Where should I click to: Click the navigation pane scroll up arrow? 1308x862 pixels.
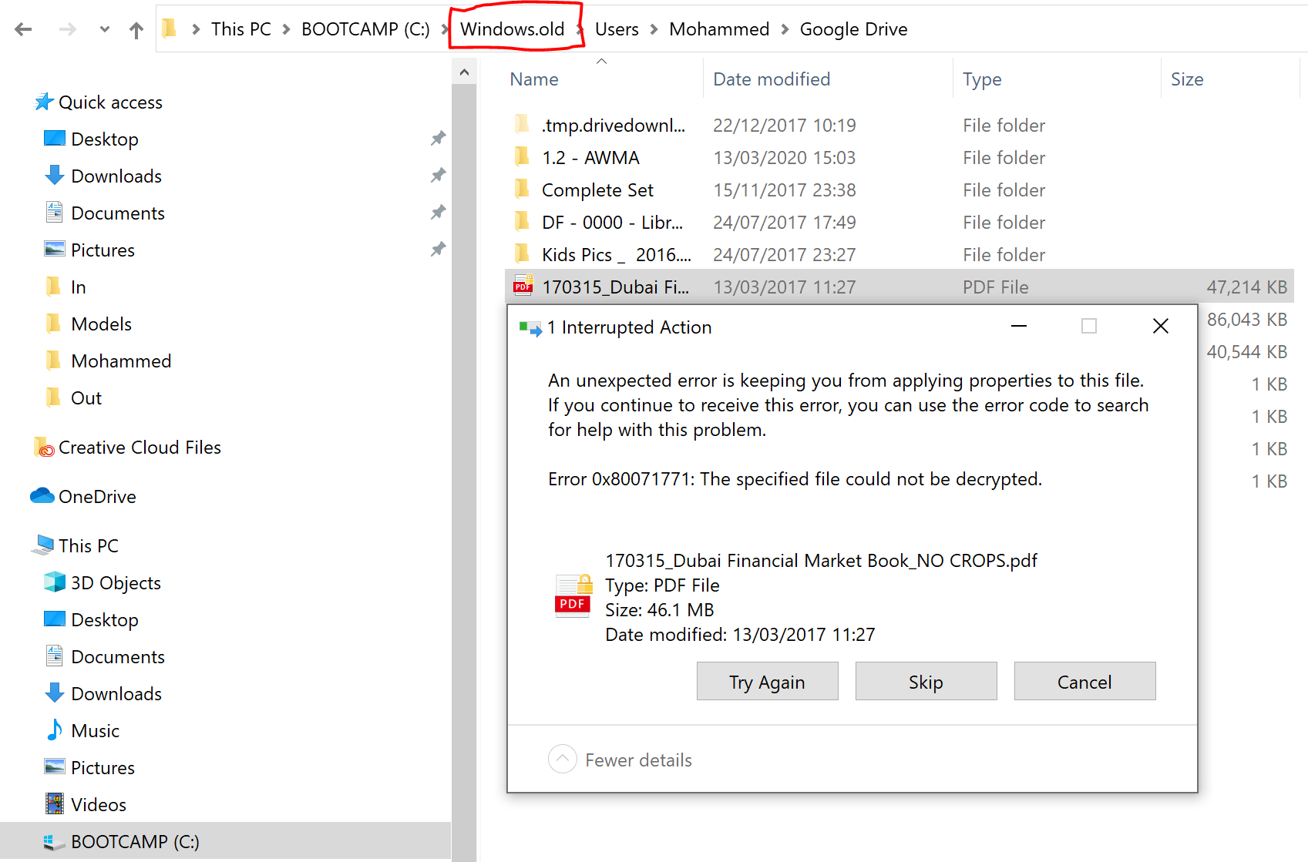[x=464, y=72]
